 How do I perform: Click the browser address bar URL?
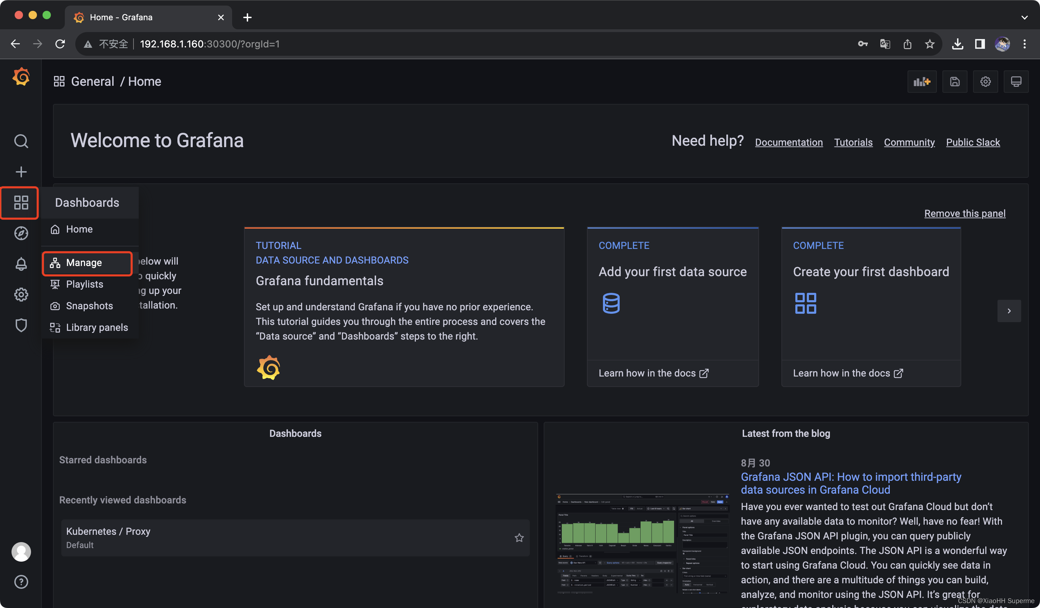pyautogui.click(x=210, y=44)
